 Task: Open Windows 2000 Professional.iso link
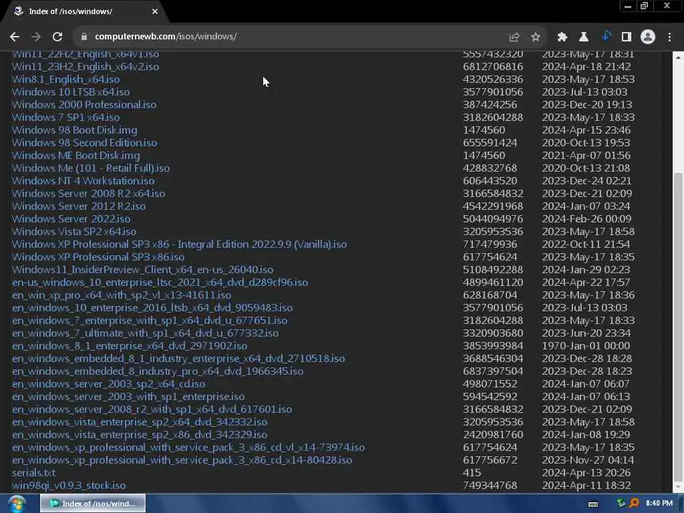(x=83, y=105)
